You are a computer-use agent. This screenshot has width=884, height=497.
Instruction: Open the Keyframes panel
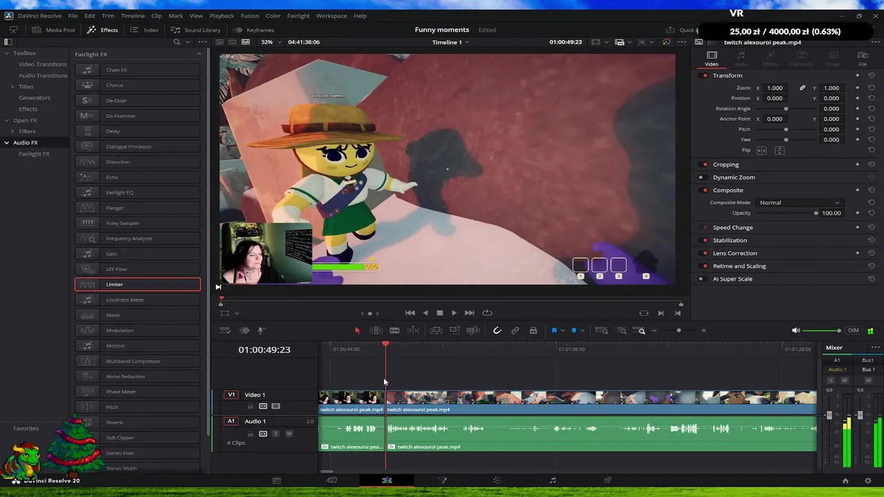[x=253, y=30]
